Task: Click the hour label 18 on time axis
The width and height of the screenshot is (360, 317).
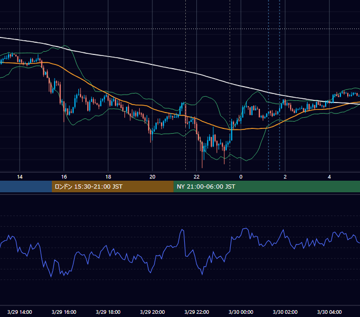Action: pyautogui.click(x=108, y=177)
